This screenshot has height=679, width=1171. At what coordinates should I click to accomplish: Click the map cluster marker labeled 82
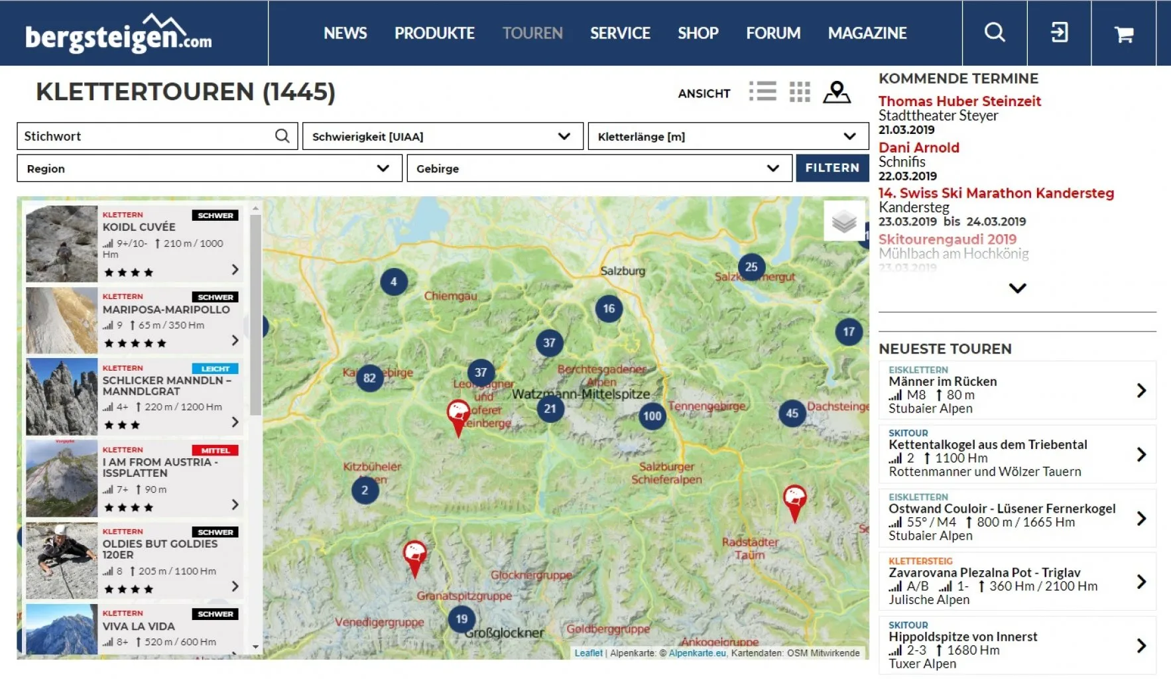369,378
